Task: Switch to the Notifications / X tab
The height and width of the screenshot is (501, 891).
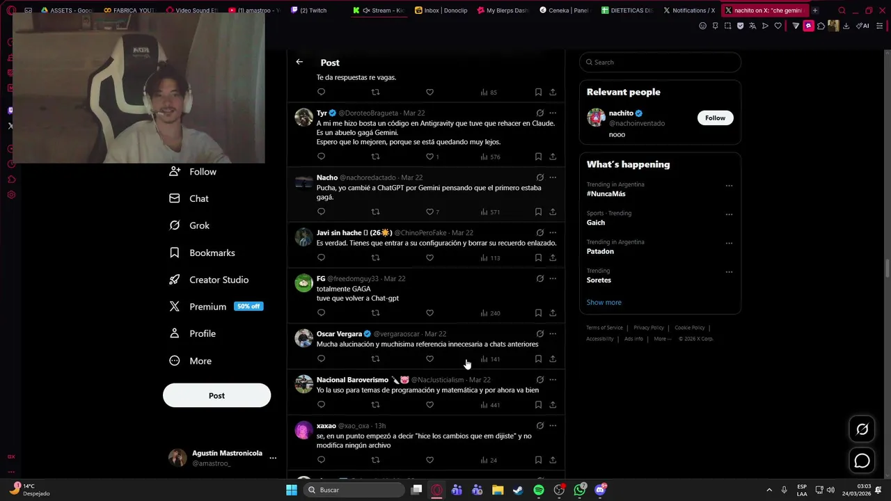Action: [689, 10]
